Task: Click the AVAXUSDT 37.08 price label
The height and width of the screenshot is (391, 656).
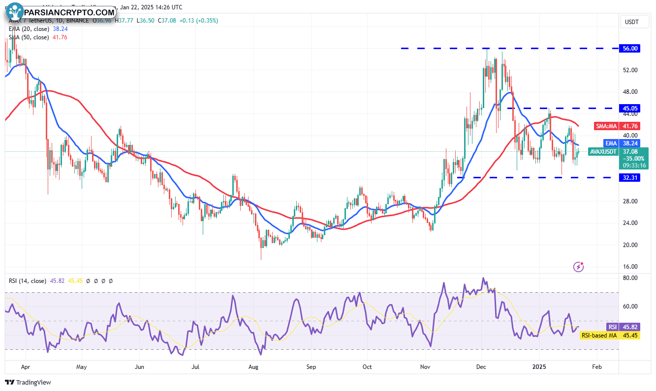Action: [618, 152]
